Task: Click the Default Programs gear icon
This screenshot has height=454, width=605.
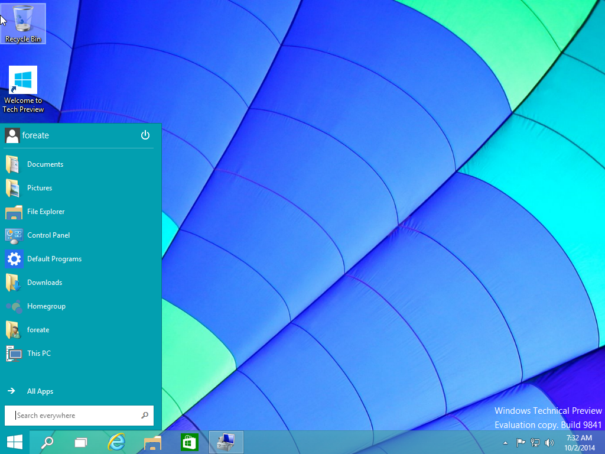Action: pyautogui.click(x=14, y=259)
